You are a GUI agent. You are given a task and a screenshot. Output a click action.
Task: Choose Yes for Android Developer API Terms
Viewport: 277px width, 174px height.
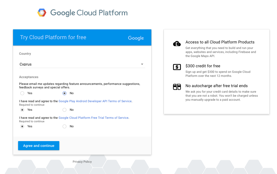22,110
